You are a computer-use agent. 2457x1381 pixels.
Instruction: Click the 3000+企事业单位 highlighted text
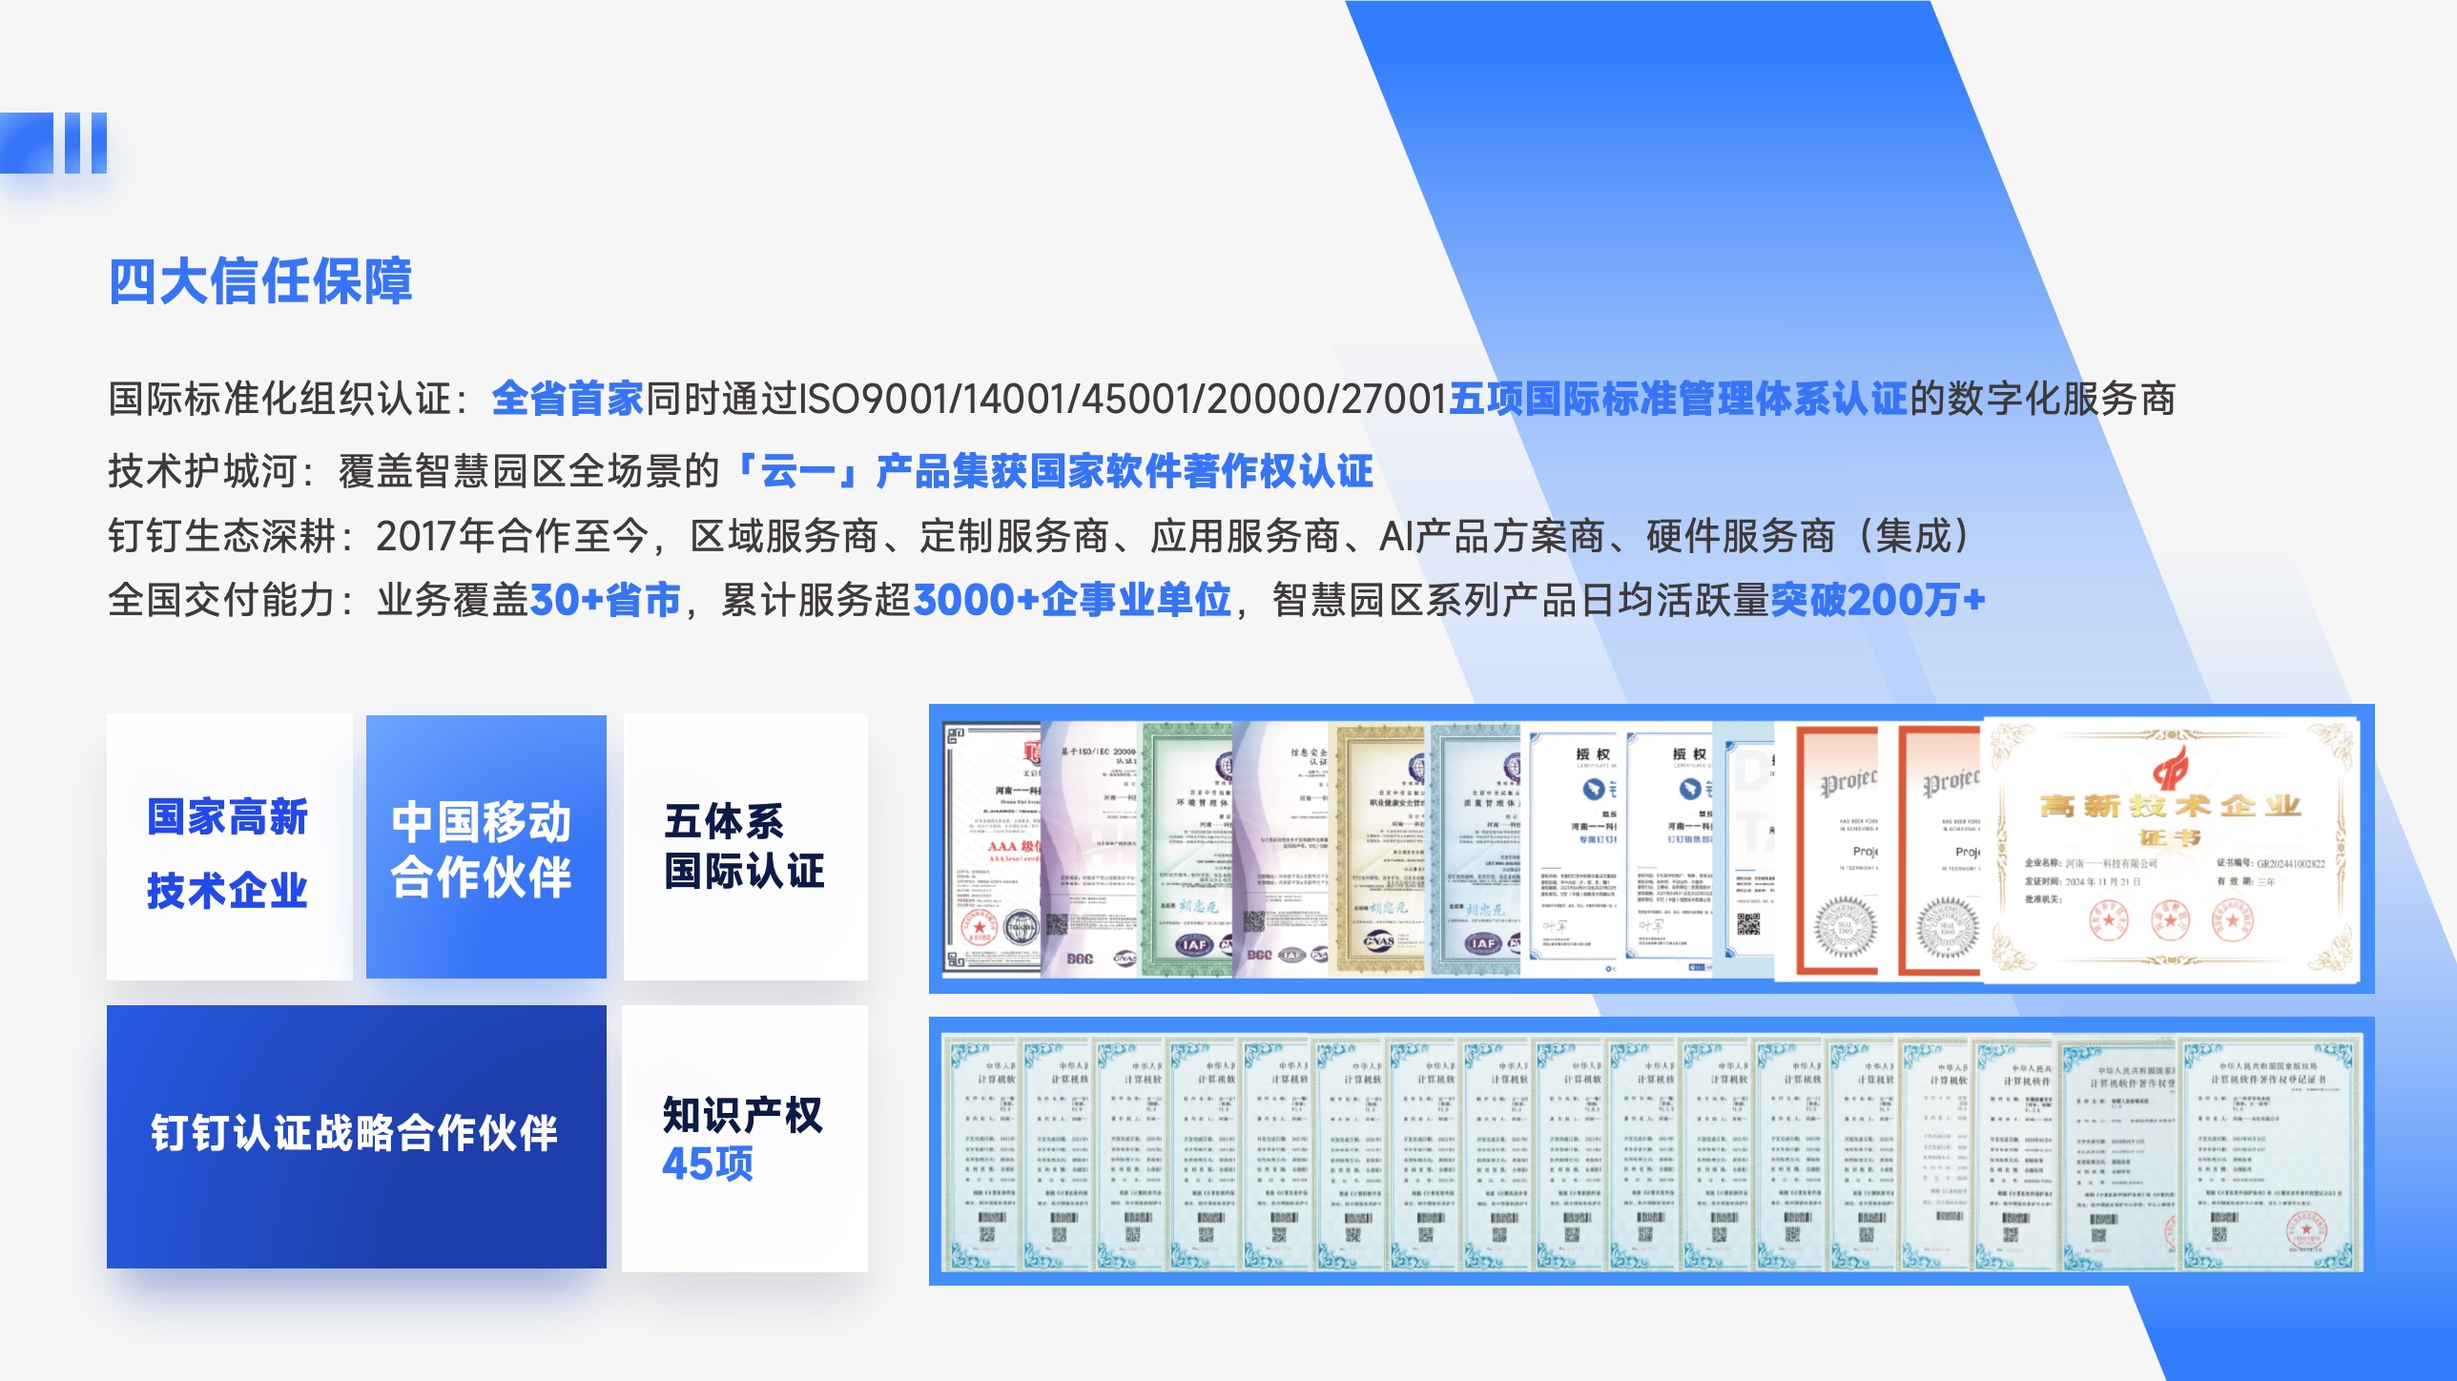(x=1071, y=600)
